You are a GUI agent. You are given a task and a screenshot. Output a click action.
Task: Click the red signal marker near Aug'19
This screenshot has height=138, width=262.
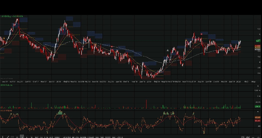[202, 34]
